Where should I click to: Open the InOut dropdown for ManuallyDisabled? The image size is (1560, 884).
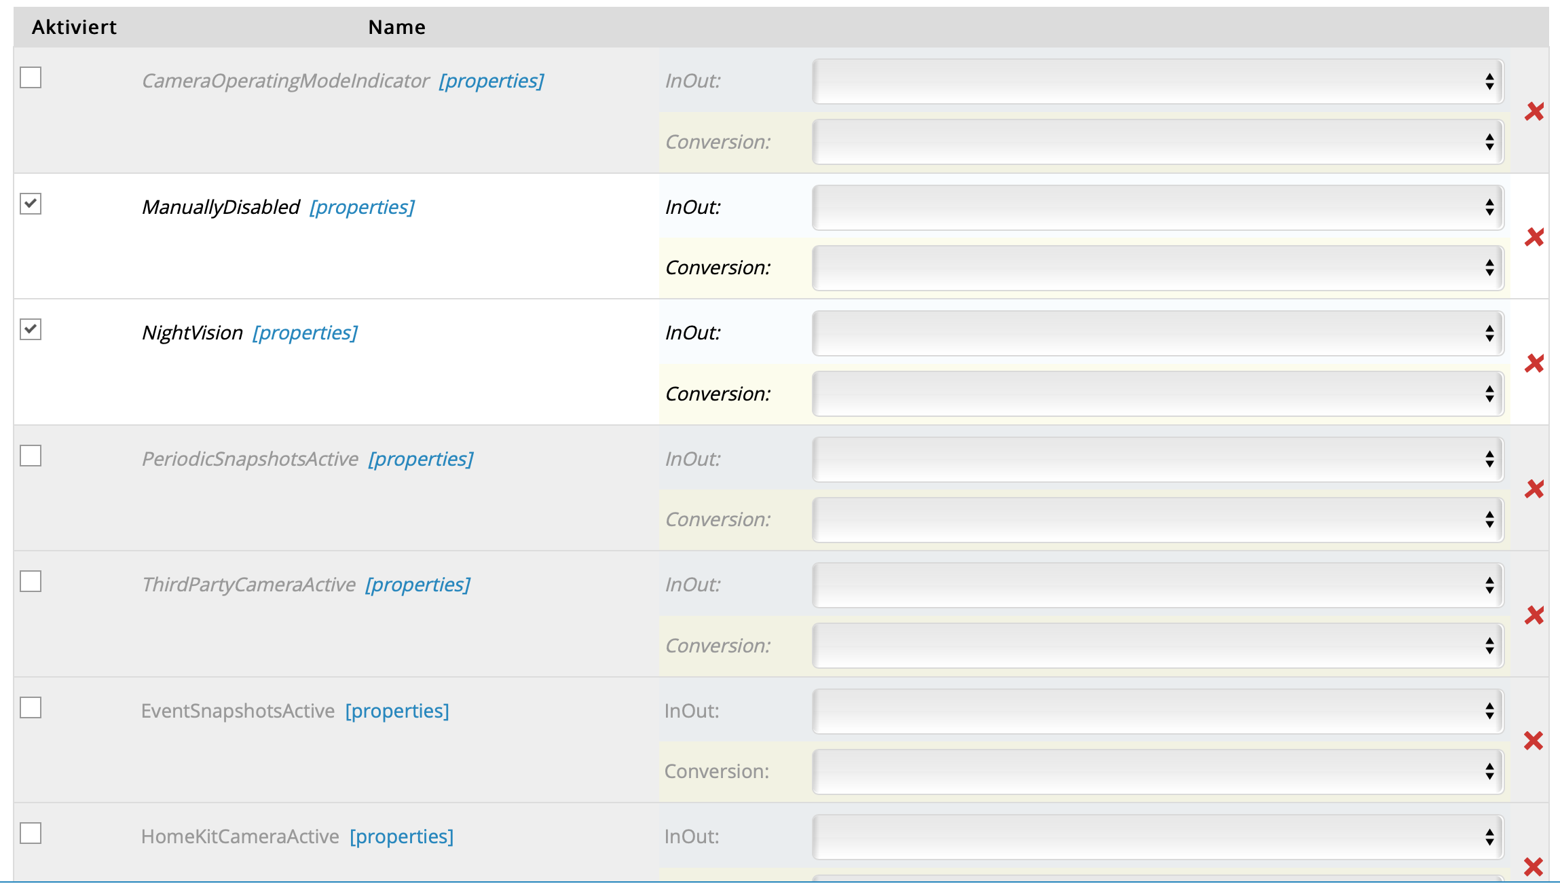[1157, 207]
